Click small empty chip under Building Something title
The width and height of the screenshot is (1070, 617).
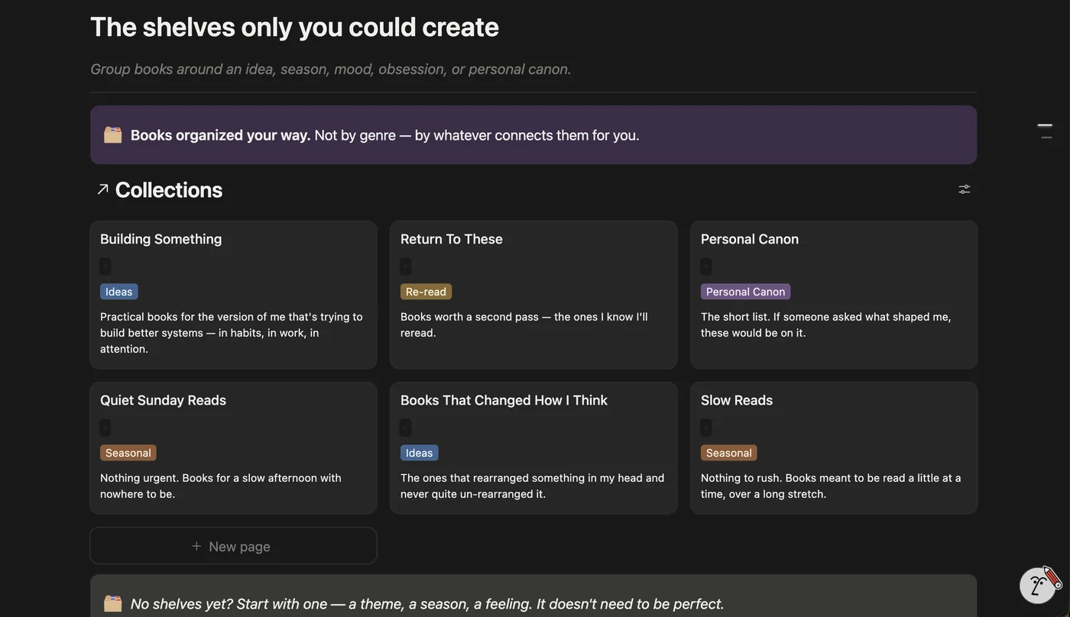pyautogui.click(x=105, y=267)
